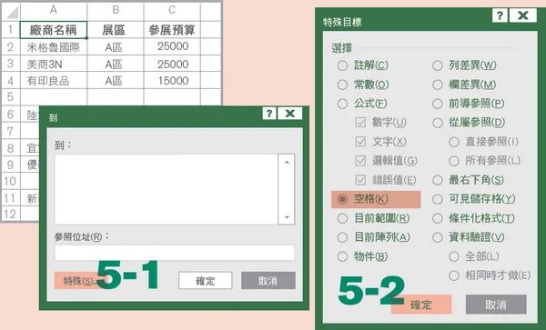
Task: Close the 特殊目標 dialog
Action: click(522, 15)
